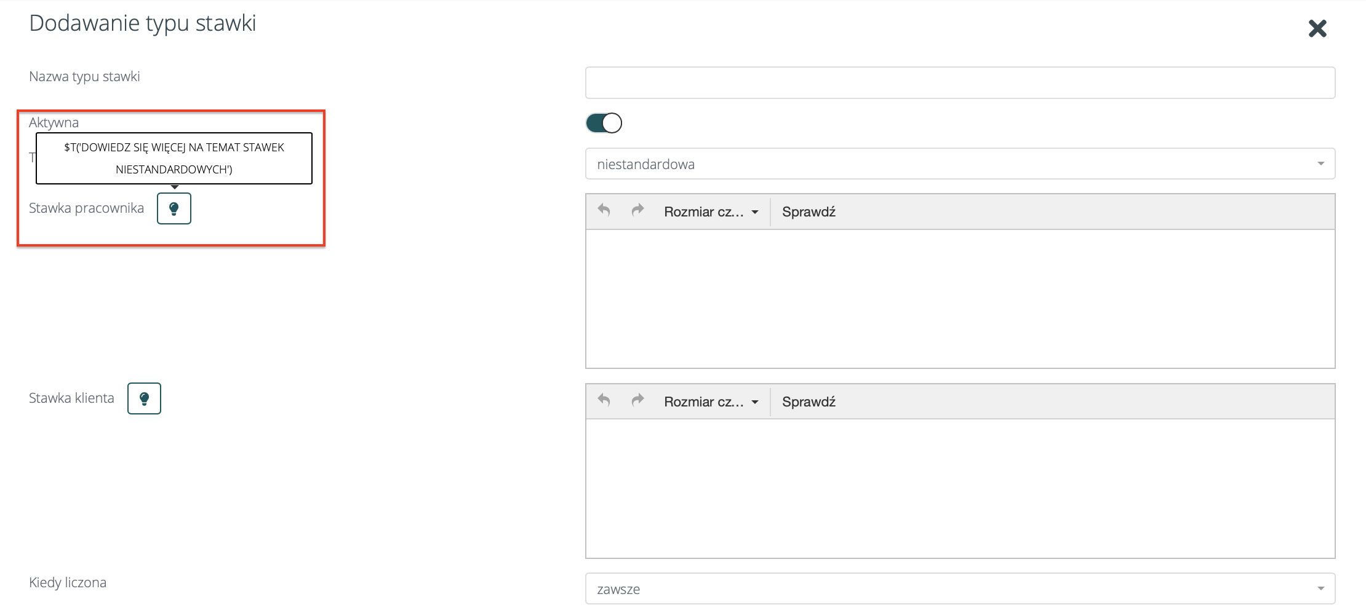1366x610 pixels.
Task: Redo in the Stawka pracownika editor
Action: (x=637, y=211)
